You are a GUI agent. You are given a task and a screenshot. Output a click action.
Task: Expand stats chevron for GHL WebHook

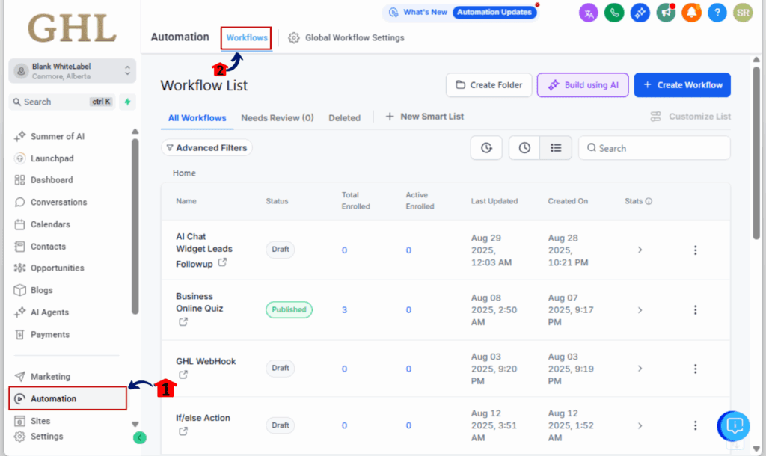(x=640, y=369)
